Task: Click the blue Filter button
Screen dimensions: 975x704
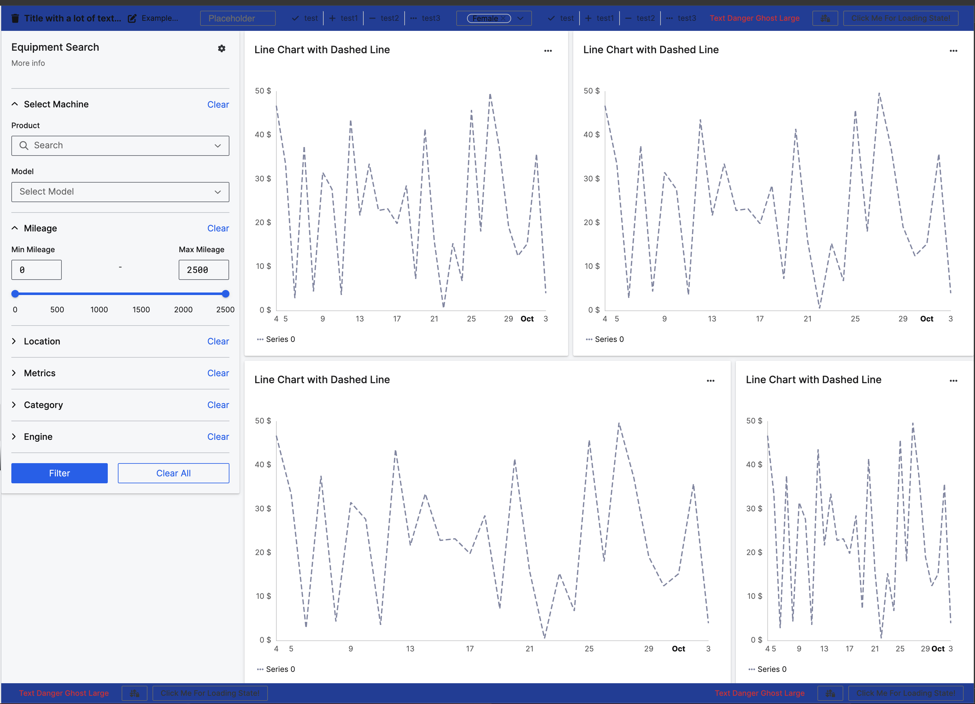Action: [x=59, y=473]
